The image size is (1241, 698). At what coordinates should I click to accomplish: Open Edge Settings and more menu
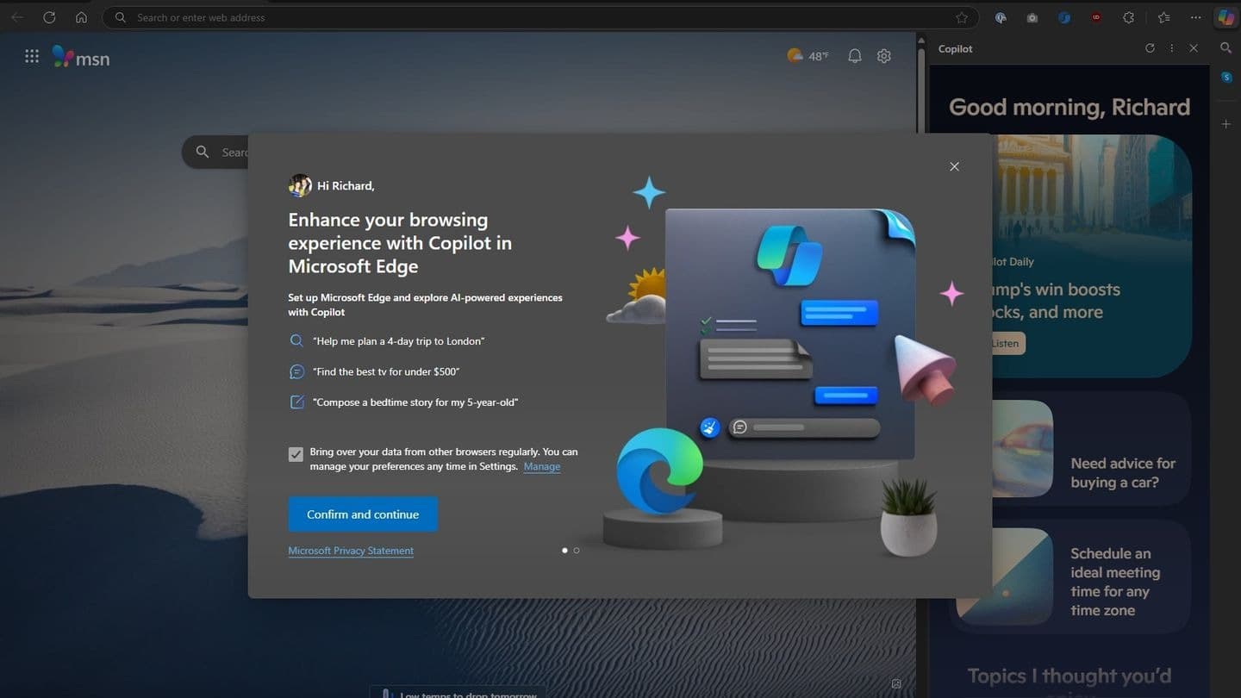[x=1195, y=17]
